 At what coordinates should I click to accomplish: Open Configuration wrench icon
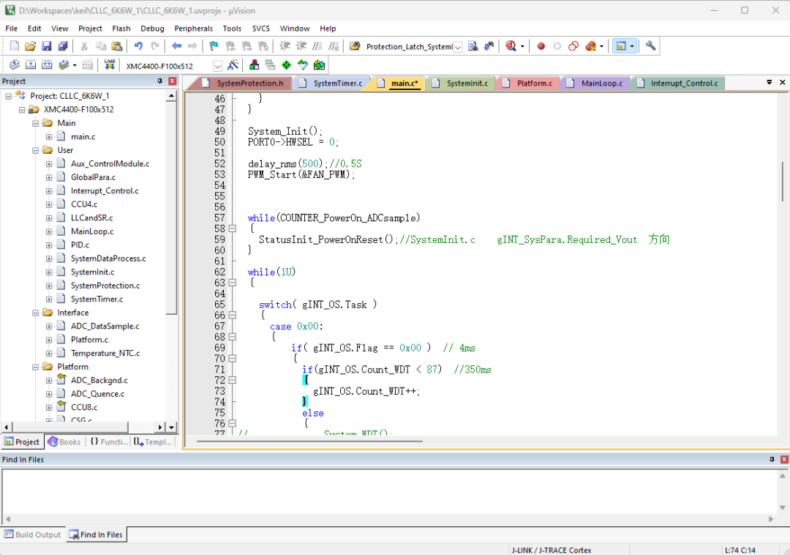click(x=650, y=46)
